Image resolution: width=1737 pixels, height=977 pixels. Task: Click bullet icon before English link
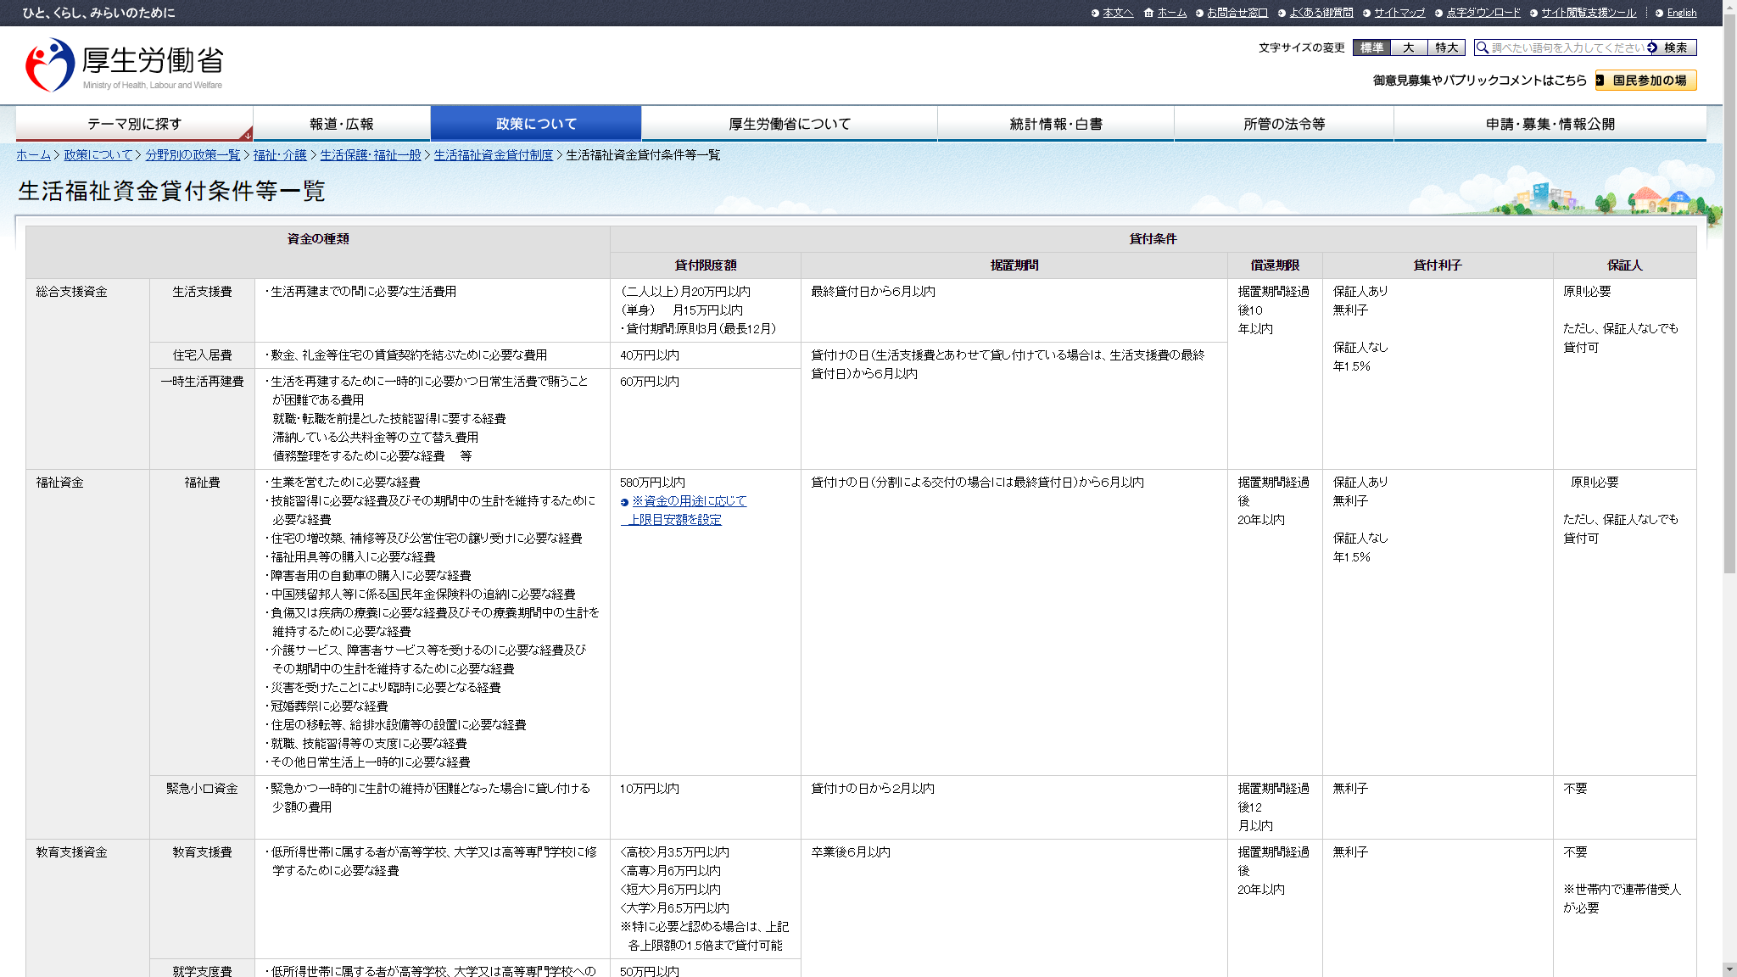coord(1659,13)
